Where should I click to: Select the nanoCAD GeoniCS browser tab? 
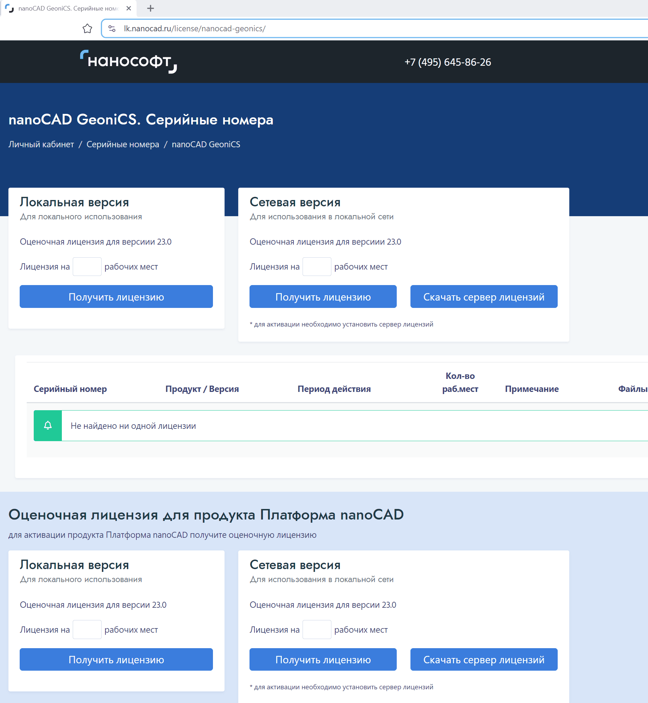pyautogui.click(x=69, y=8)
